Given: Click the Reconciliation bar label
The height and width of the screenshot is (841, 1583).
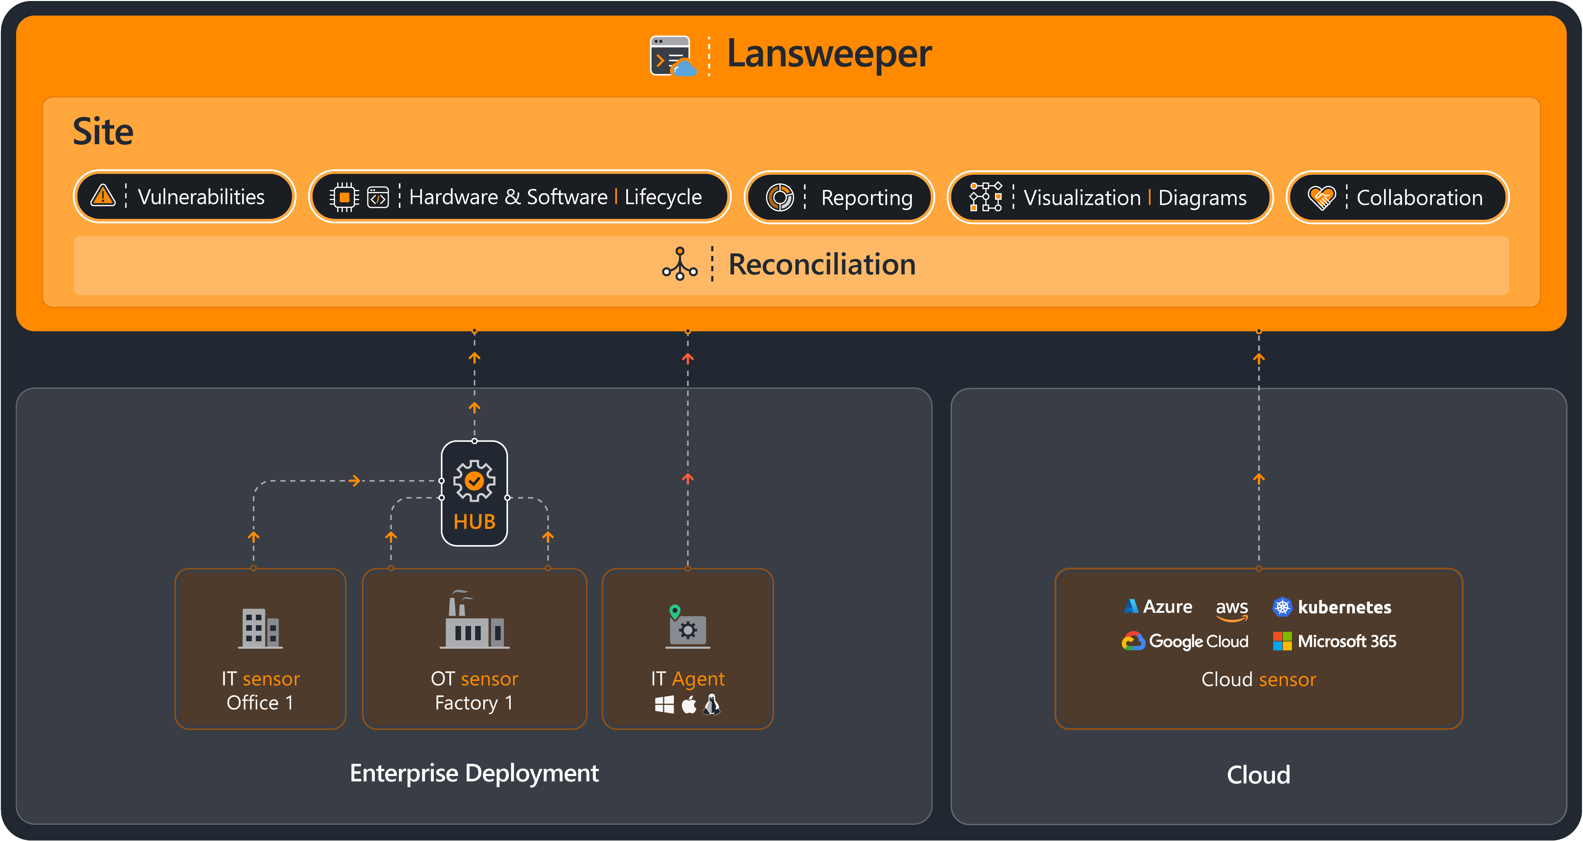Looking at the screenshot, I should tap(821, 264).
